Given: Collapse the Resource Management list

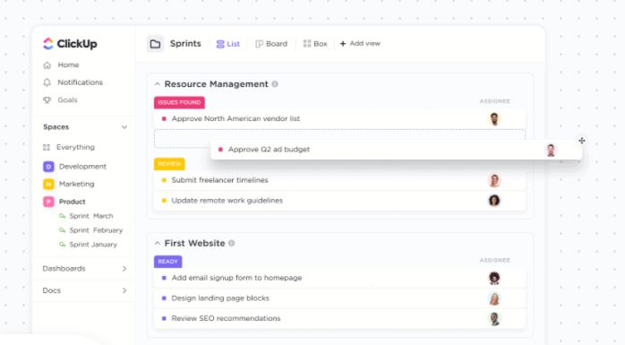Looking at the screenshot, I should tap(157, 84).
